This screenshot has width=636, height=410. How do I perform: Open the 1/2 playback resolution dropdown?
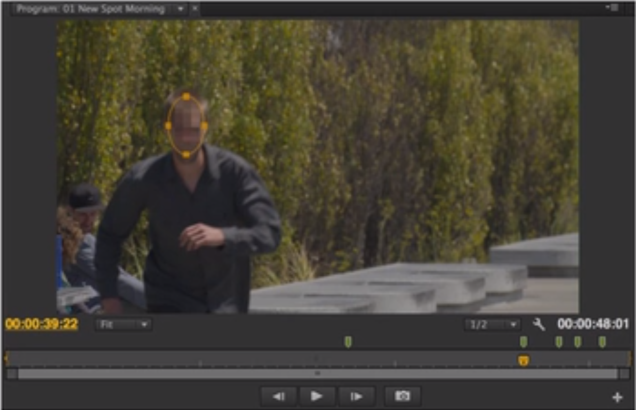click(492, 325)
